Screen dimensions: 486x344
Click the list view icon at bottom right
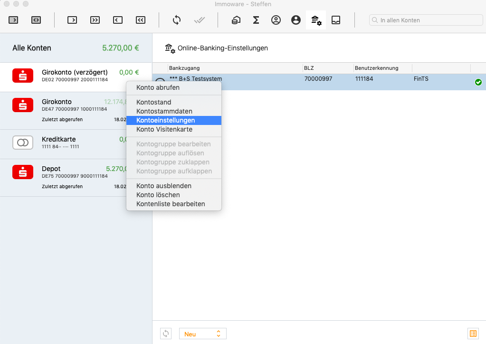(473, 334)
